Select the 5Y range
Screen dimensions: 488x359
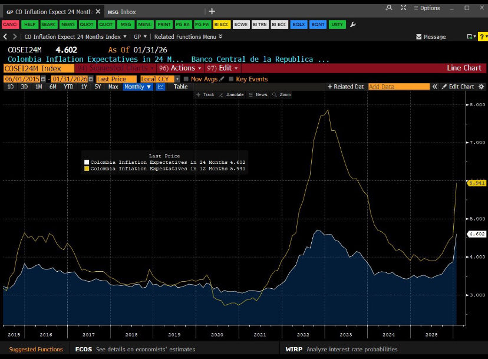tap(98, 87)
